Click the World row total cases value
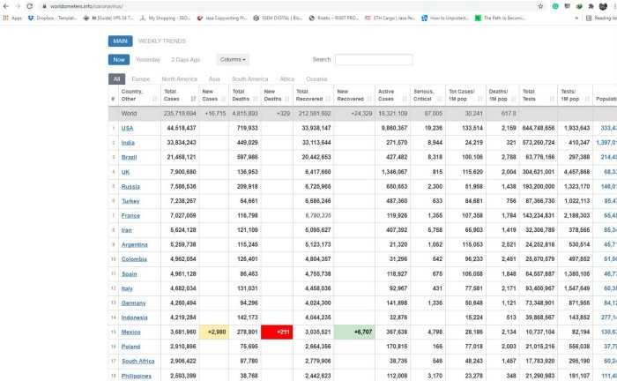Image resolution: width=617 pixels, height=381 pixels. click(x=180, y=114)
